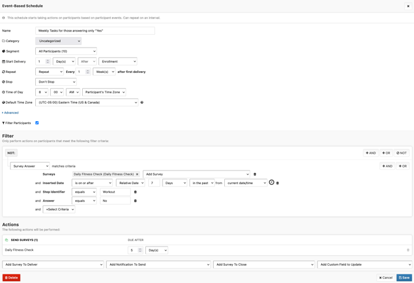Delete the Surveys criteria row
Viewport: 414px width, 283px height.
[255, 174]
